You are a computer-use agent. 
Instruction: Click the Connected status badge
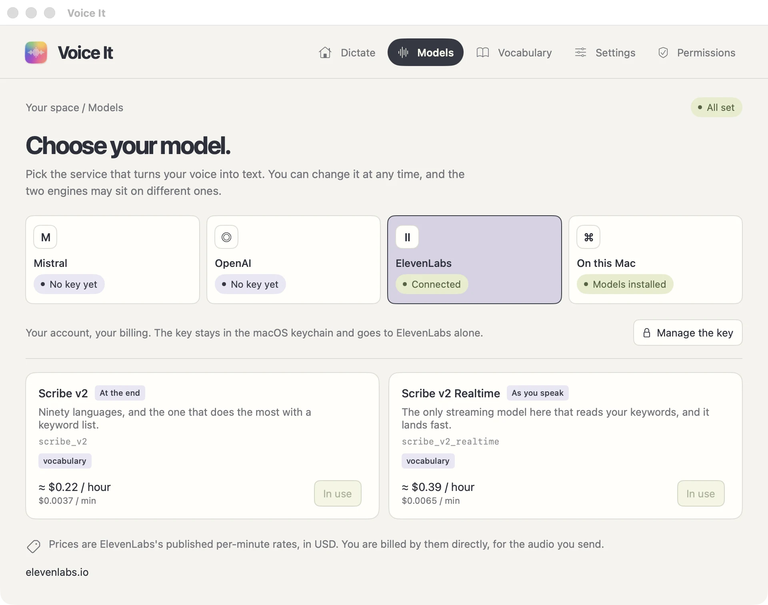tap(432, 284)
